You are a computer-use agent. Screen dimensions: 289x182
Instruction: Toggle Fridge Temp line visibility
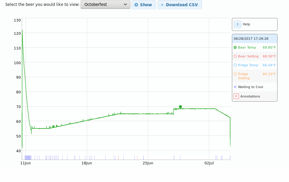tap(235, 65)
